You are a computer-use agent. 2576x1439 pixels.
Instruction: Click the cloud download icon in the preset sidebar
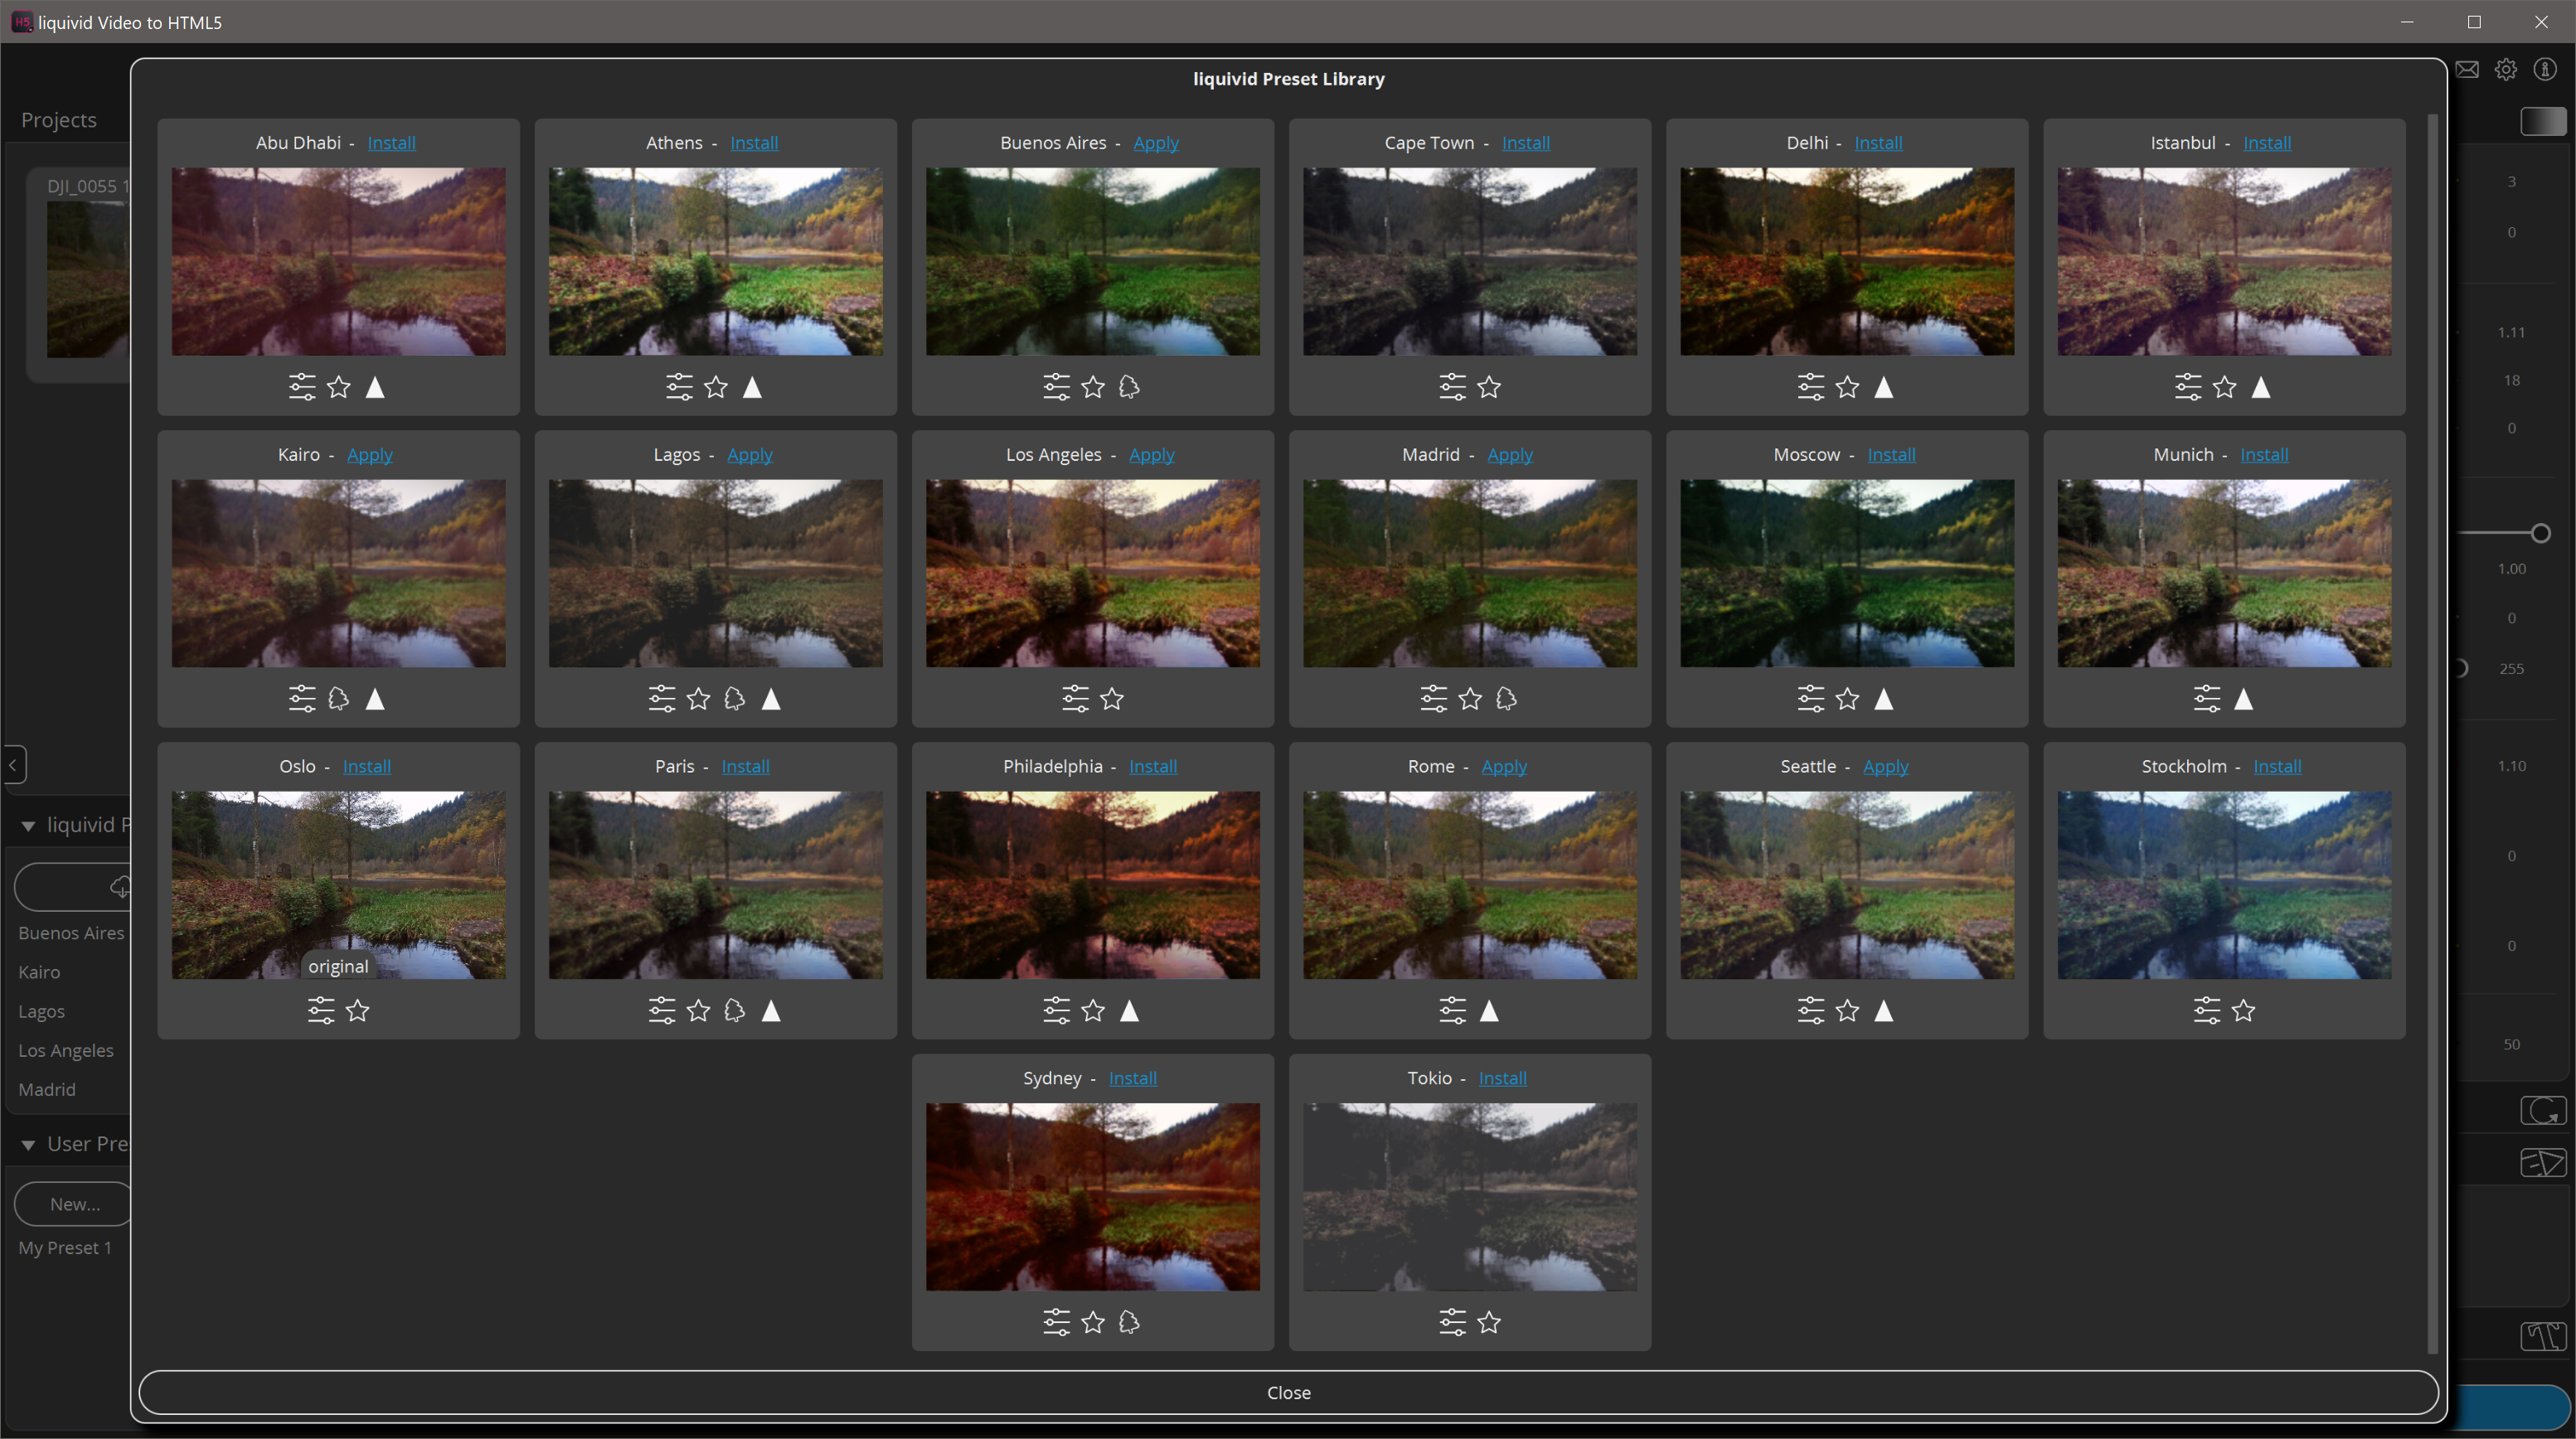121,887
